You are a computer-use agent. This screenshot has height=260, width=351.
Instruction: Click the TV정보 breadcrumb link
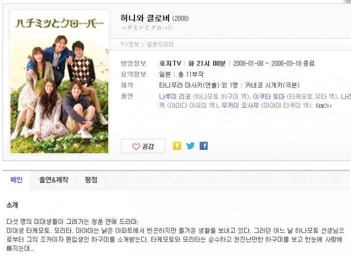click(130, 45)
